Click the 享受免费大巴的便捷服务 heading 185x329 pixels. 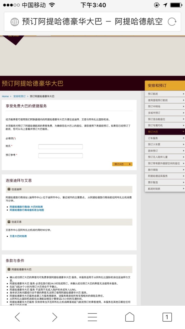point(26,106)
